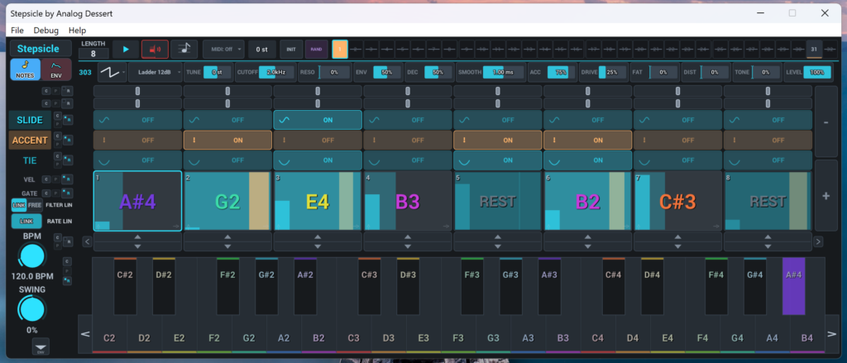Viewport: 847px width, 363px height.
Task: Adjust the LEVEL slider at 100%
Action: pyautogui.click(x=817, y=72)
